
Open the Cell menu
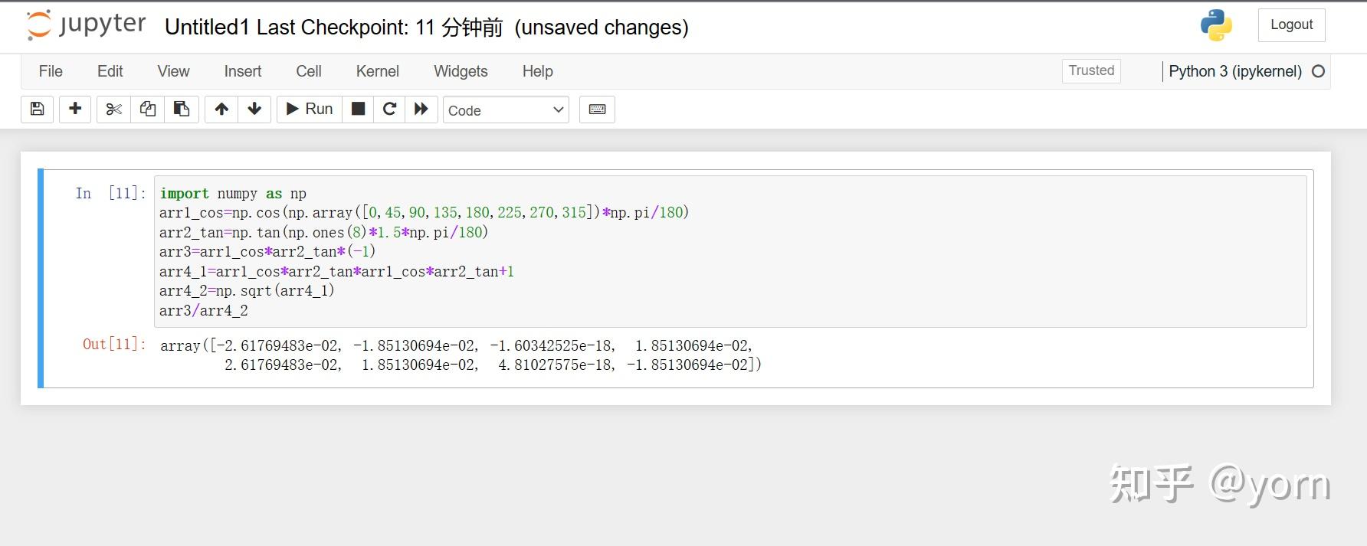click(309, 71)
